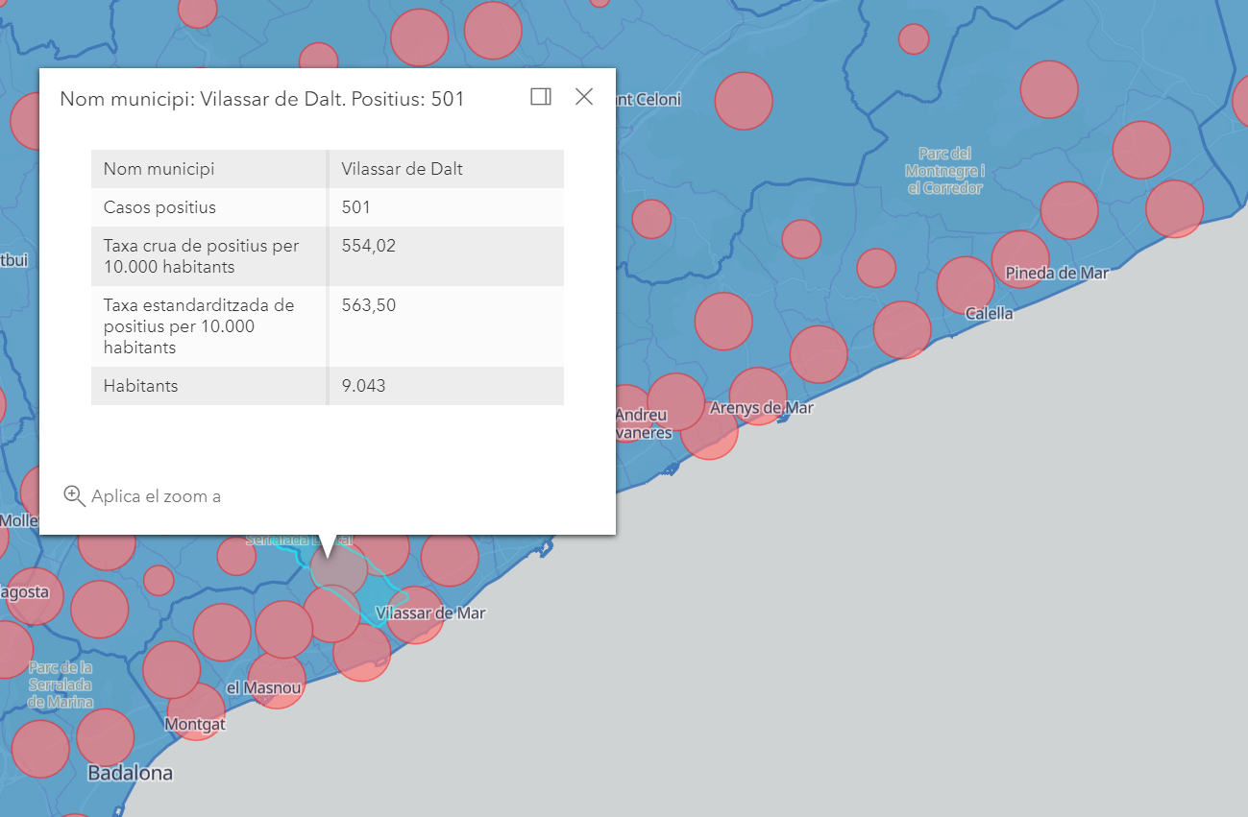Screen dimensions: 1248x817
Task: Click the Parc del Montnegre i el Corredor label
Action: pyautogui.click(x=945, y=171)
